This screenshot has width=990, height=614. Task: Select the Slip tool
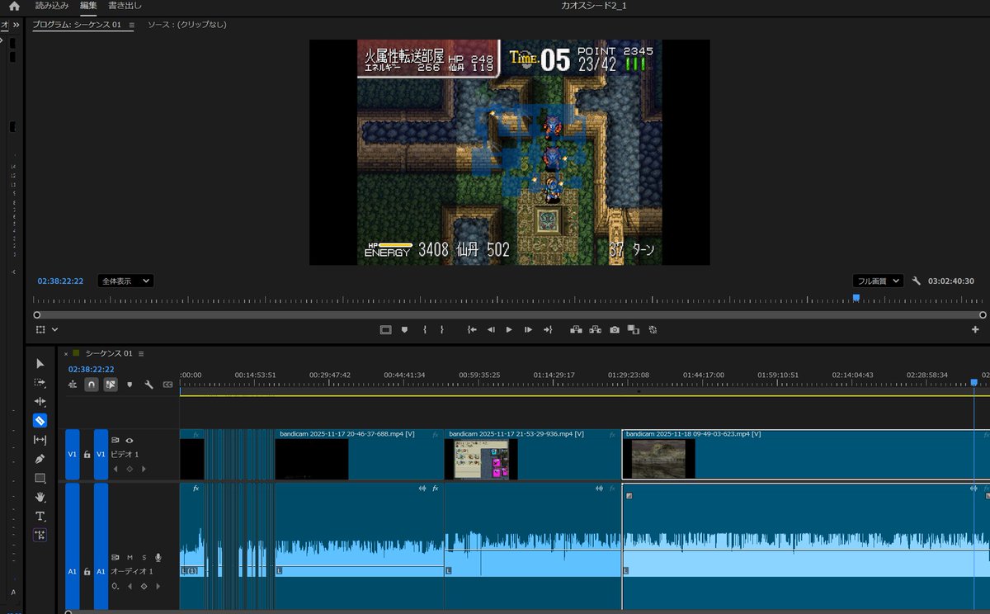(40, 440)
